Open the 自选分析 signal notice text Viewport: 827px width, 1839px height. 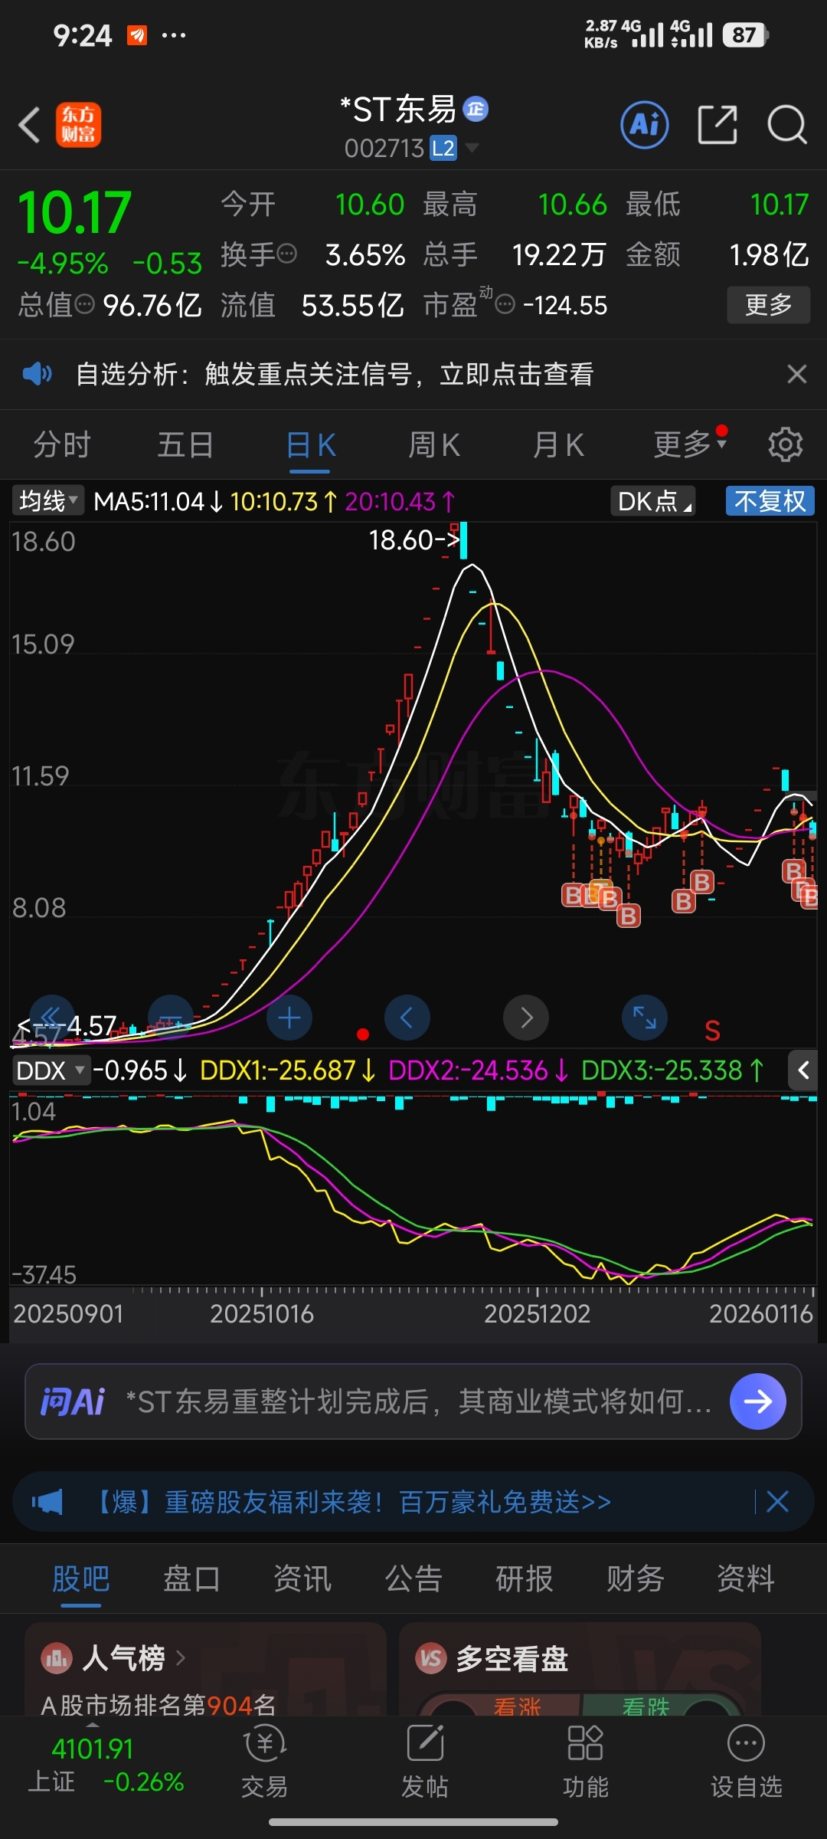click(x=335, y=374)
